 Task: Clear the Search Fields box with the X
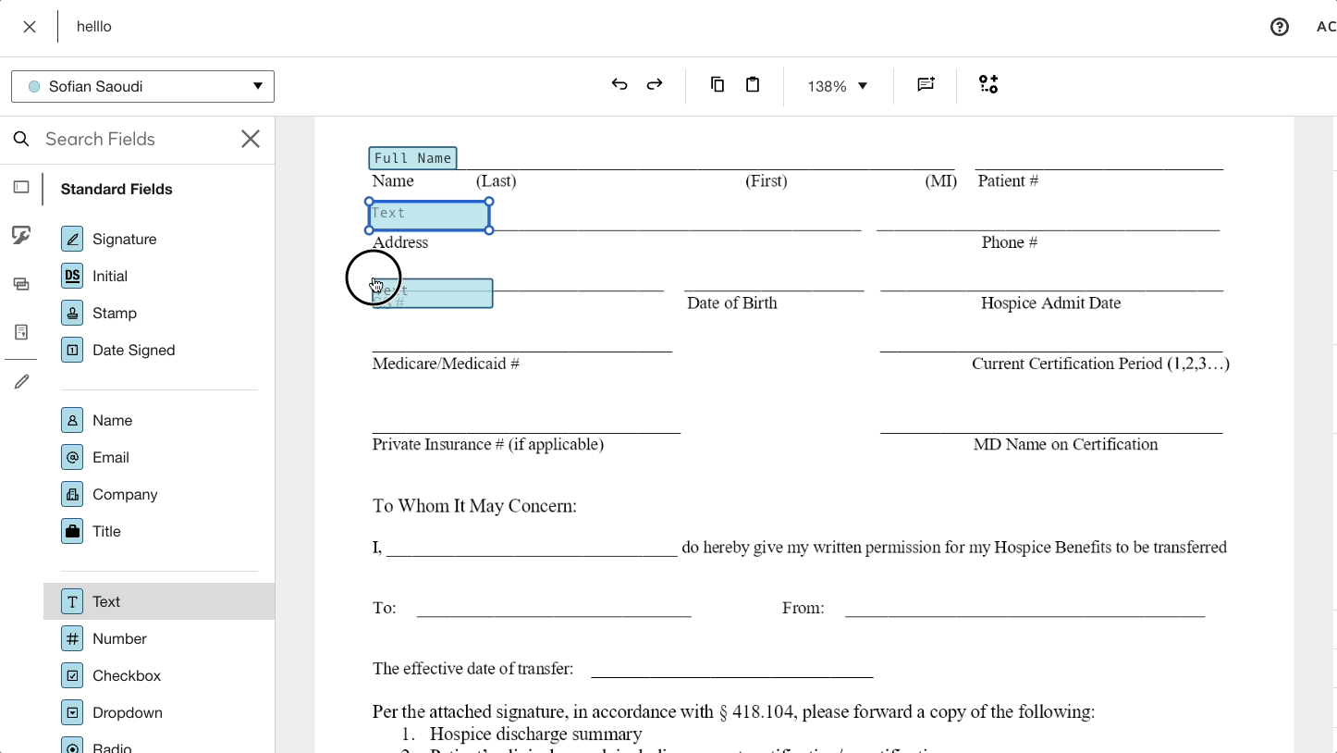[x=251, y=139]
